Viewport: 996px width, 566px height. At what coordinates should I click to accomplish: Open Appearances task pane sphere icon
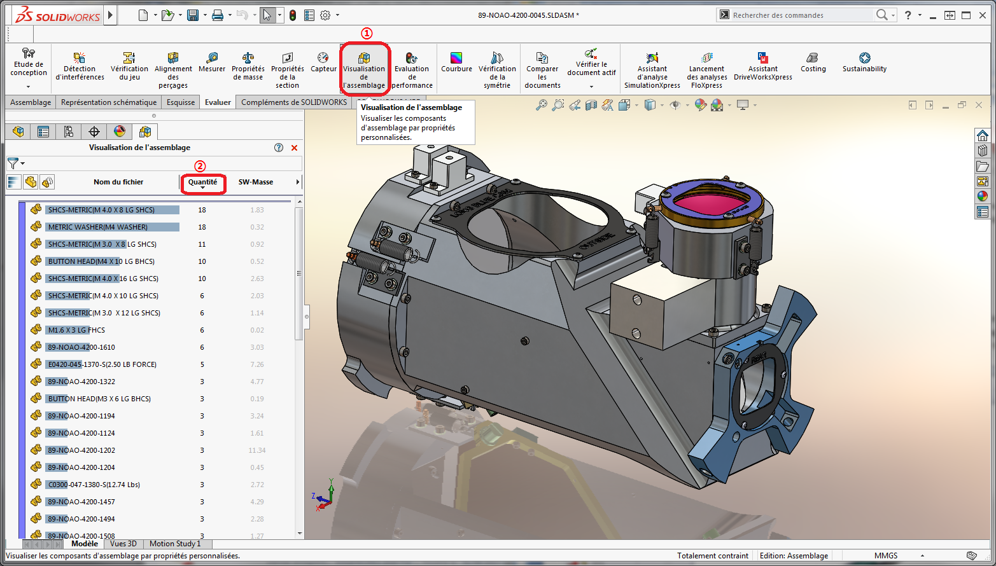coord(983,197)
